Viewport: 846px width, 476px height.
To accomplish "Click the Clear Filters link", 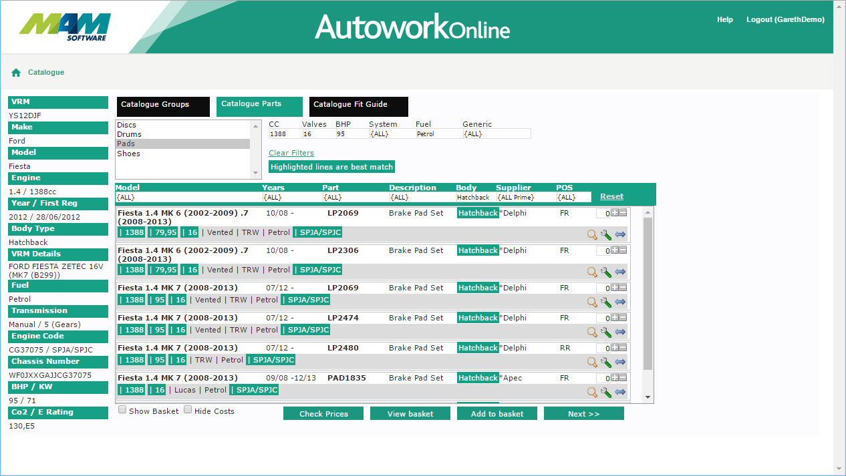I will tap(291, 153).
